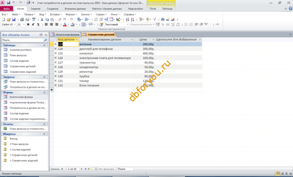Click the Cut scissors icon
Viewport: 293px width, 177px height.
tap(42, 19)
